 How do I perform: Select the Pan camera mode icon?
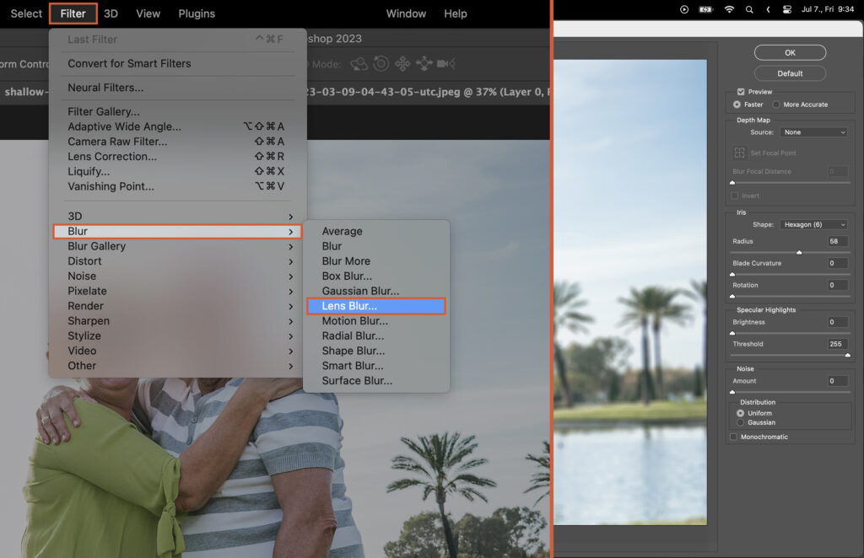[x=402, y=63]
